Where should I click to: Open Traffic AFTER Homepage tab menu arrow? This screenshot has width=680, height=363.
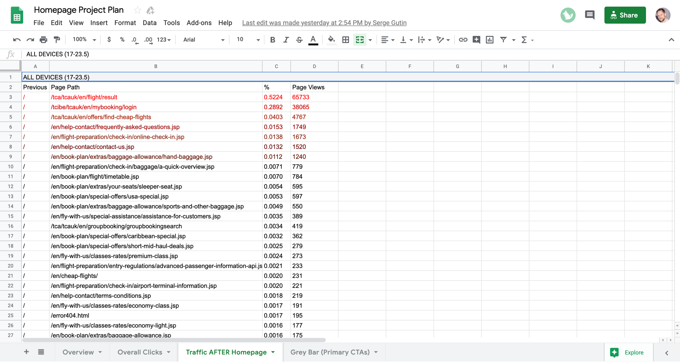coord(273,352)
